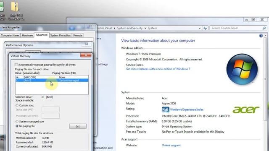Minimize the Control Panel System window
Viewport: 269px width, 151px height.
(x=247, y=20)
